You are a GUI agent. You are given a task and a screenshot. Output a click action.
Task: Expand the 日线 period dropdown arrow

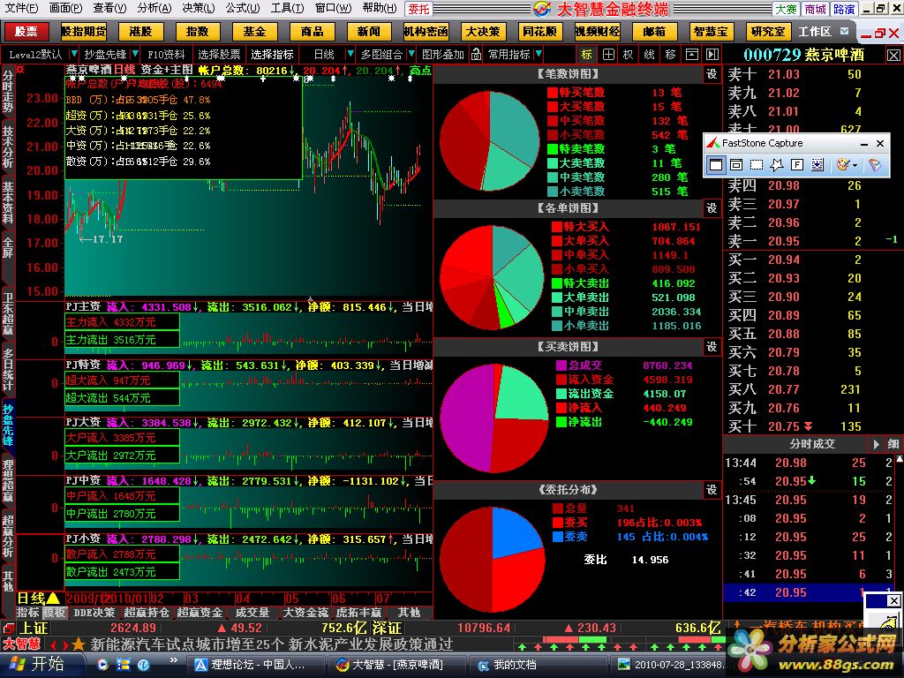click(350, 54)
